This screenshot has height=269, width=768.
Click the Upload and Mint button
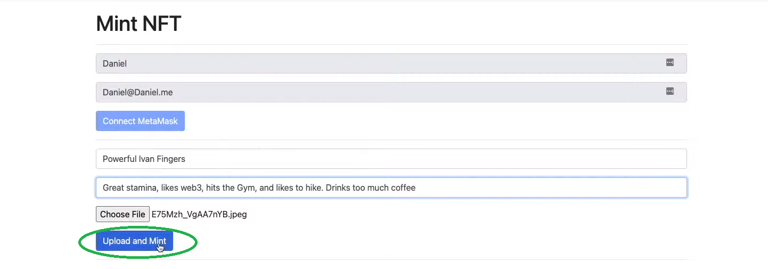tap(134, 241)
